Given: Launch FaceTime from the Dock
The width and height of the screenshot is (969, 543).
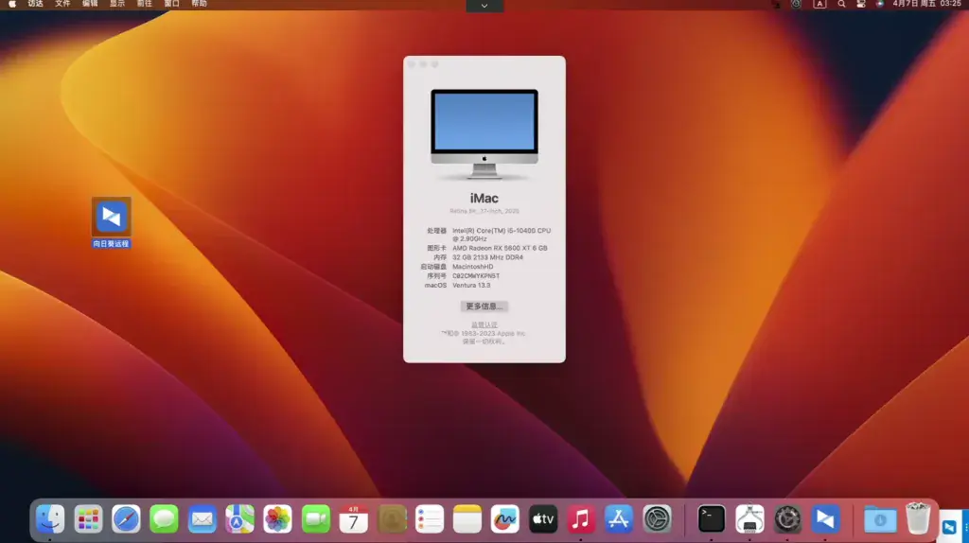Looking at the screenshot, I should pyautogui.click(x=316, y=519).
